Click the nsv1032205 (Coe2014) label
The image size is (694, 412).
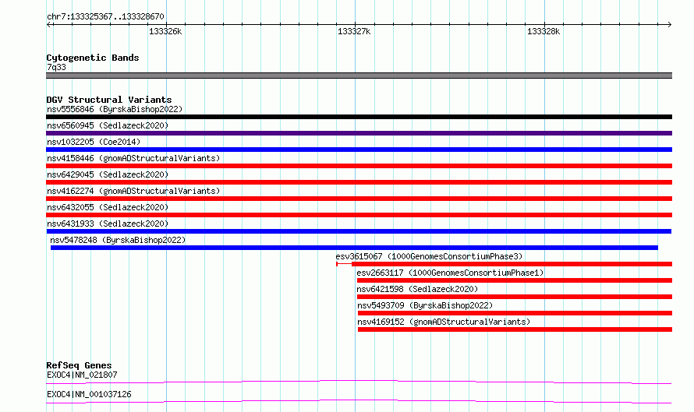click(94, 142)
